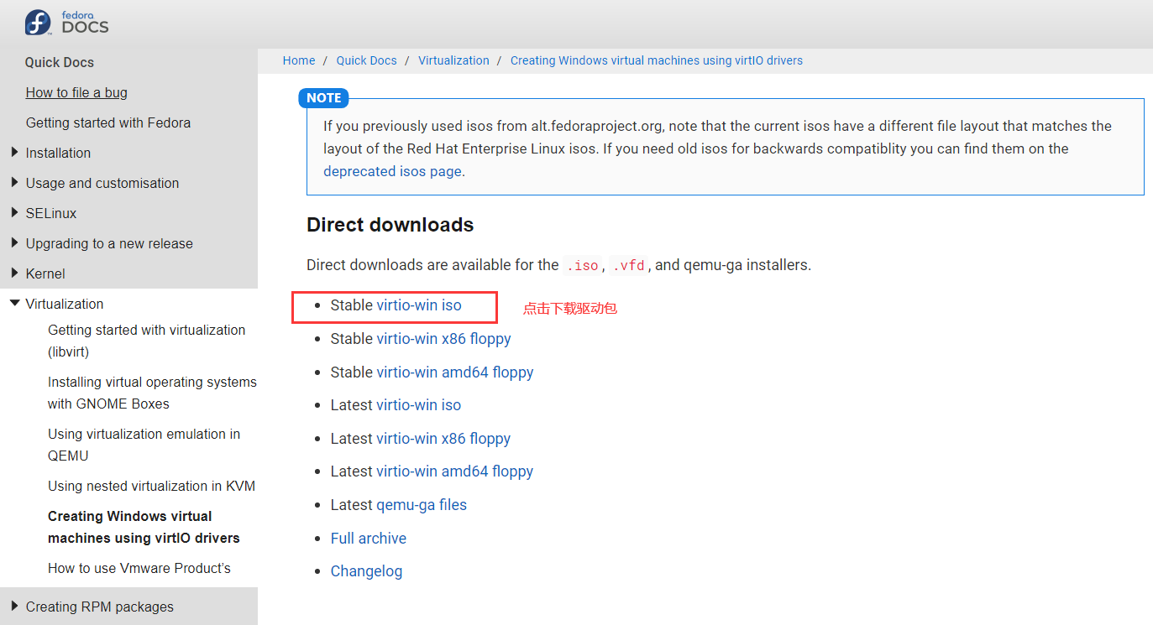Click the .vfd code label

pos(628,265)
